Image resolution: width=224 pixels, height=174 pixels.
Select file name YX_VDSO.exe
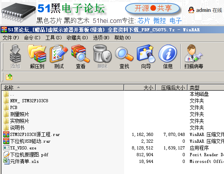pyautogui.click(x=23, y=148)
